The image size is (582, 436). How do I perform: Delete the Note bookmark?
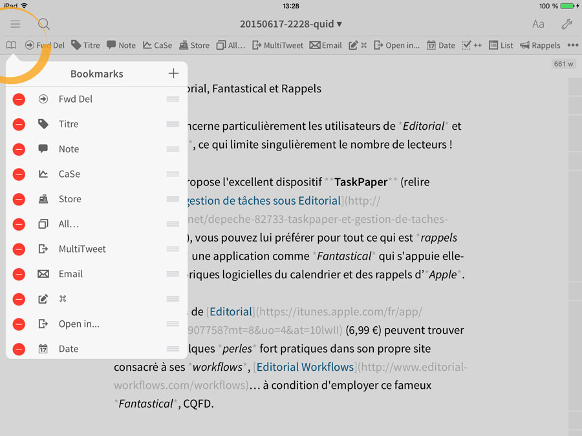coord(19,149)
